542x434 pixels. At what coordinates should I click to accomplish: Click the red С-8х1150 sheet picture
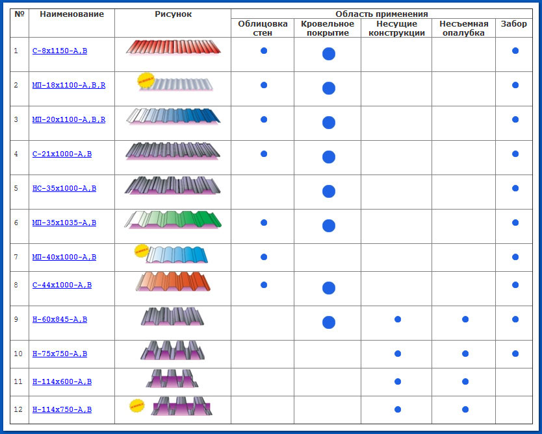coord(173,47)
